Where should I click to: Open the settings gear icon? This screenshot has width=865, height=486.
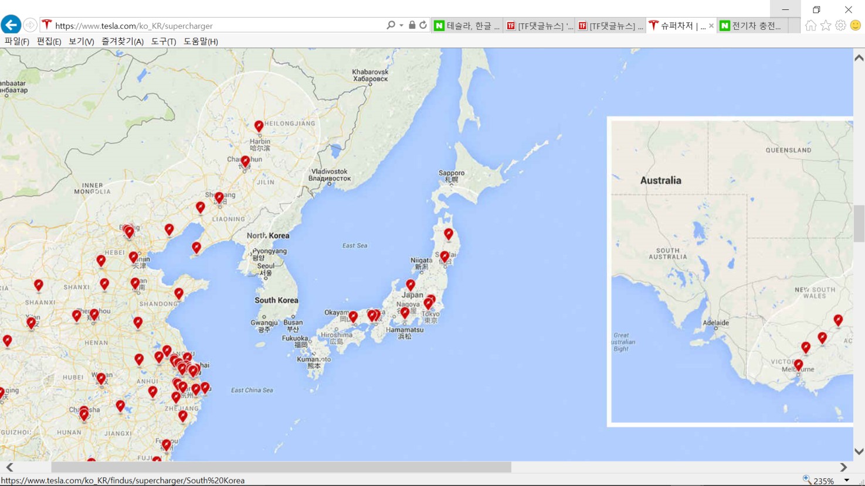pos(840,25)
